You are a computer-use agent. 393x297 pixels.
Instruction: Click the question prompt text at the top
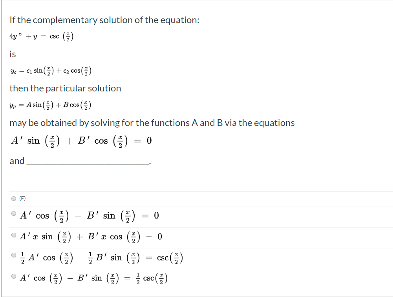tap(104, 20)
